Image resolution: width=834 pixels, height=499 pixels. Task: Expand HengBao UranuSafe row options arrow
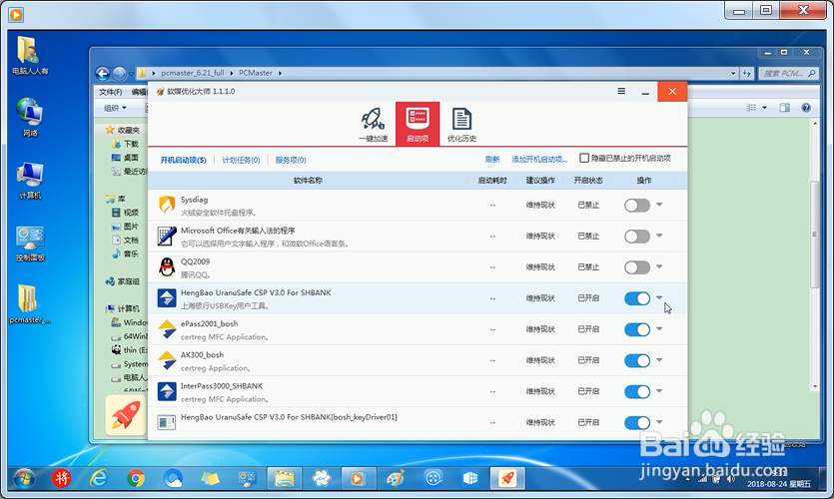659,297
